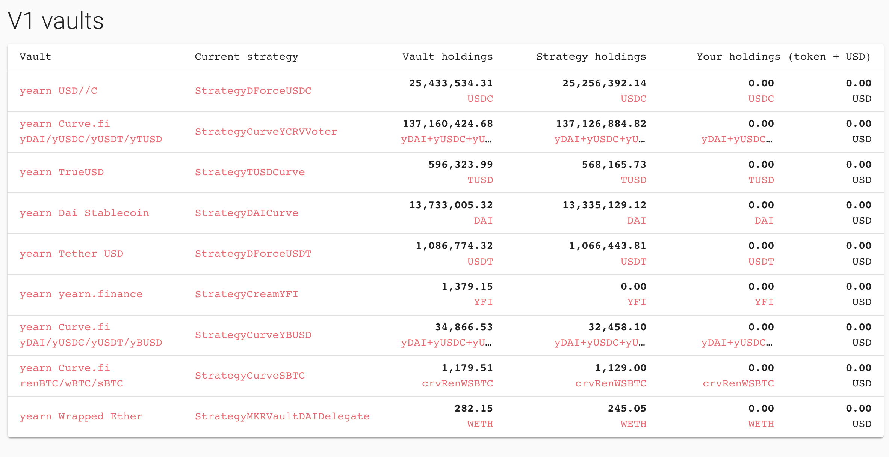Open yearn Curve.fi yDAI/yUSDC/yUSDT/yTUSD vault
Screen dimensions: 889x457
coord(91,131)
